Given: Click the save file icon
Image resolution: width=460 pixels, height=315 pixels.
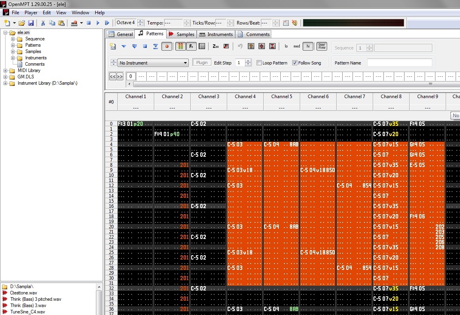Looking at the screenshot, I should point(31,23).
